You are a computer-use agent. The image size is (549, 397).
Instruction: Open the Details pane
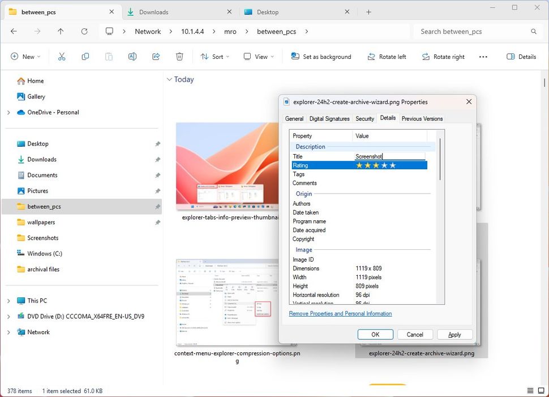(520, 57)
